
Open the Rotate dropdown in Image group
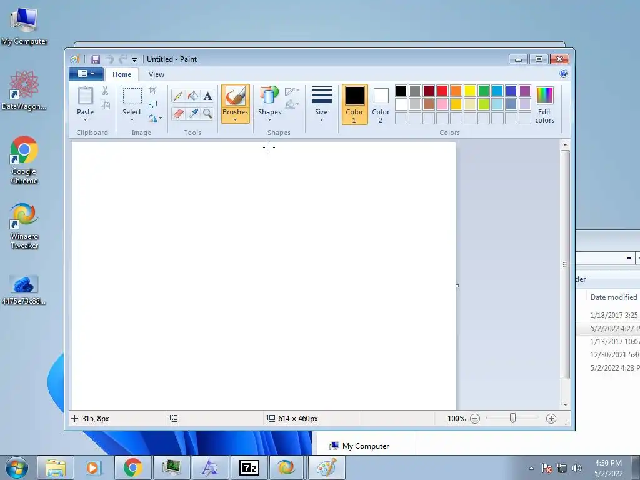(x=155, y=118)
